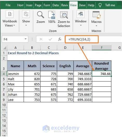Switch to the Data tab
The width and height of the screenshot is (122, 137).
coord(56,5)
